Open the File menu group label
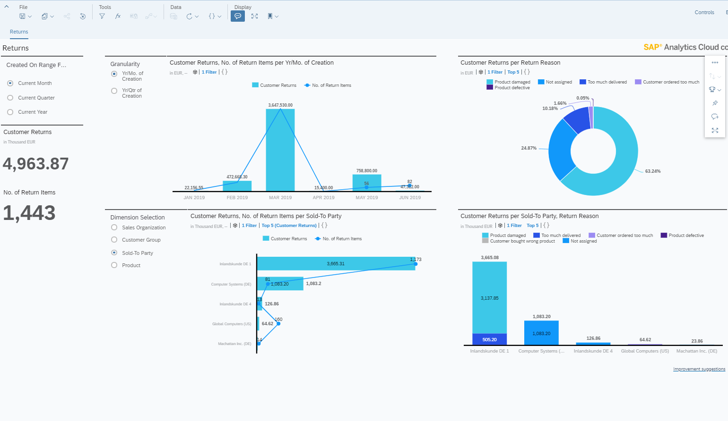The image size is (728, 421). tap(24, 7)
